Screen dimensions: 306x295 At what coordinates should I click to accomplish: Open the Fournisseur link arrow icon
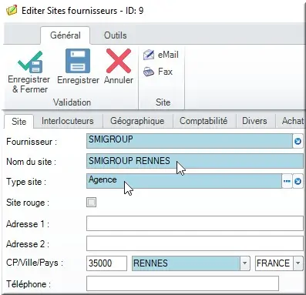[x=298, y=141]
